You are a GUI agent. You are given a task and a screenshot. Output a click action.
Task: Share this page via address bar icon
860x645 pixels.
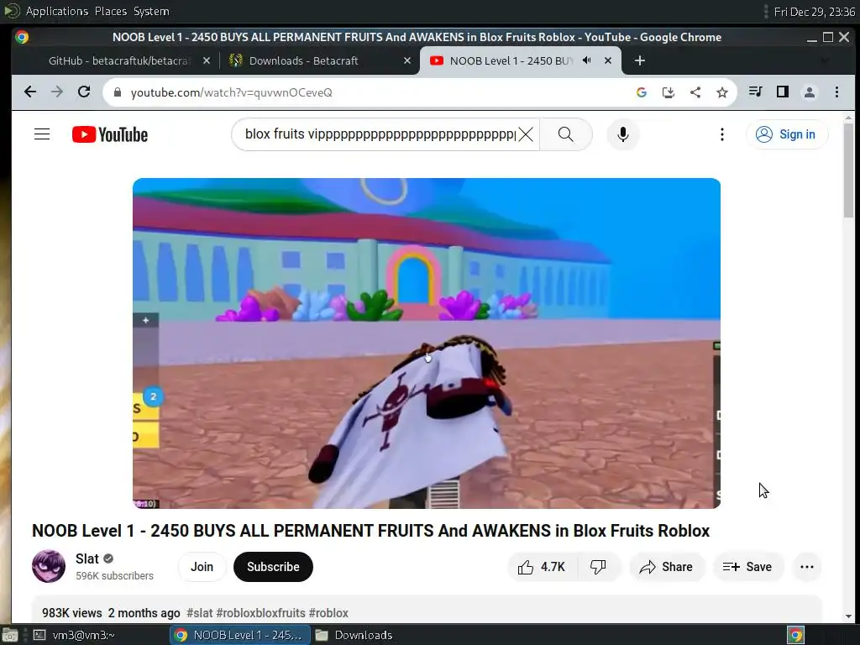(x=695, y=92)
